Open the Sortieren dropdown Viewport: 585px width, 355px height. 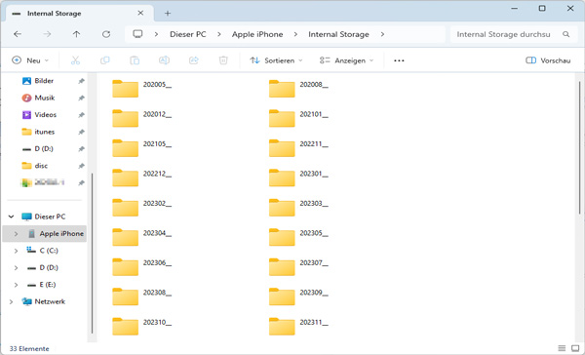coord(276,60)
